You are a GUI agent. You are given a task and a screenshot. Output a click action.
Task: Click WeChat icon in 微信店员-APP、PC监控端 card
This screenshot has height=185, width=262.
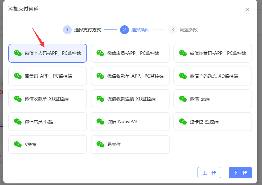pyautogui.click(x=100, y=53)
